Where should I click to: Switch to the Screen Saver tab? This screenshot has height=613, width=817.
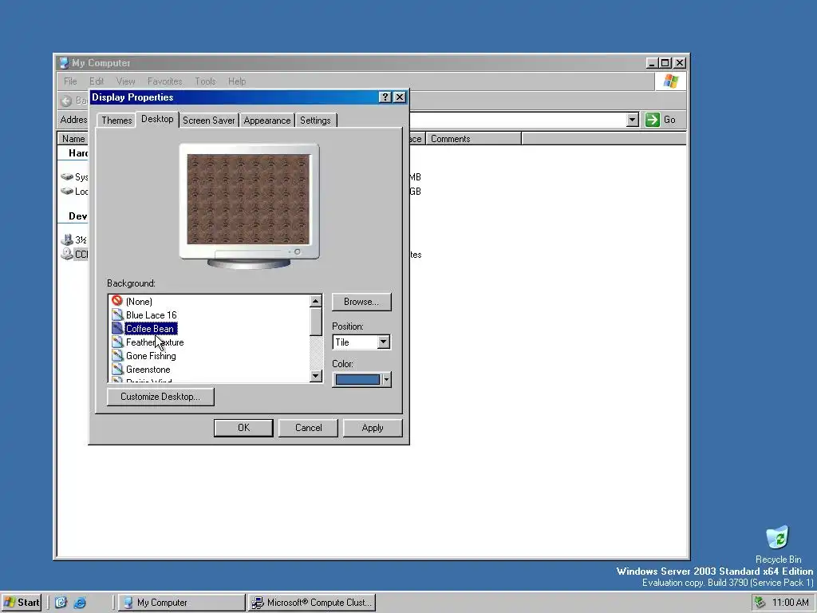208,121
